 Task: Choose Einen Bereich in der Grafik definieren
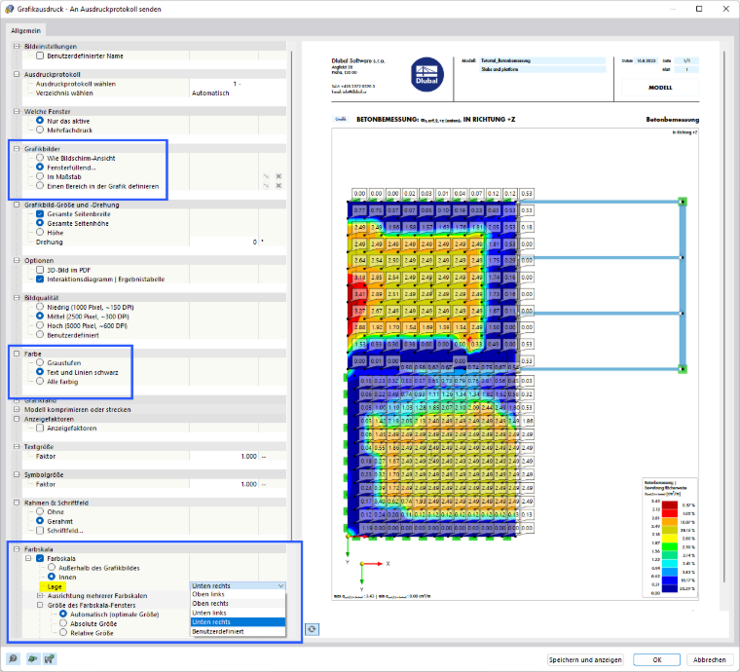tap(40, 186)
